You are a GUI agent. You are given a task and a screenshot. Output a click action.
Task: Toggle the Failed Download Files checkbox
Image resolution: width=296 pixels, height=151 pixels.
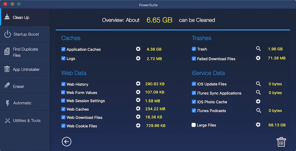(x=194, y=59)
